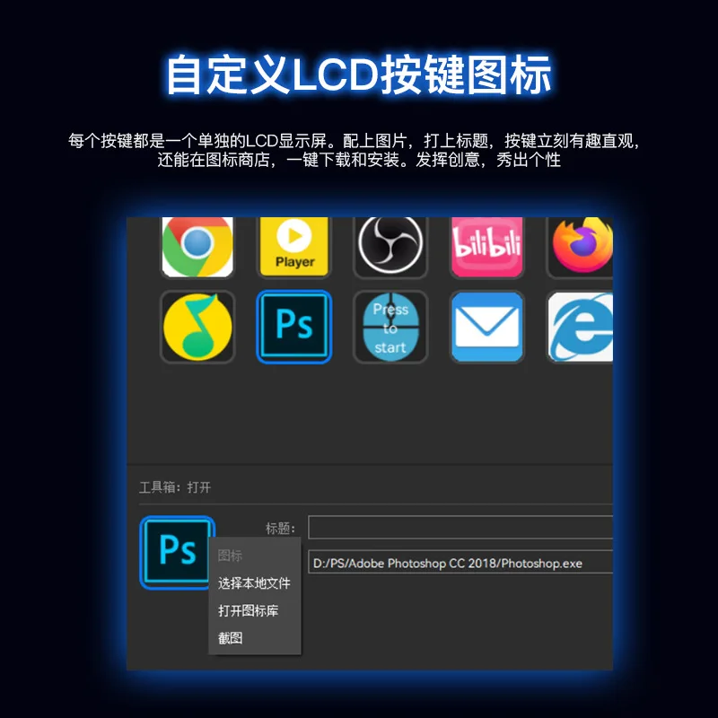Viewport: 718px width, 718px height.
Task: Select the Internet Explorer key icon
Action: click(x=581, y=327)
